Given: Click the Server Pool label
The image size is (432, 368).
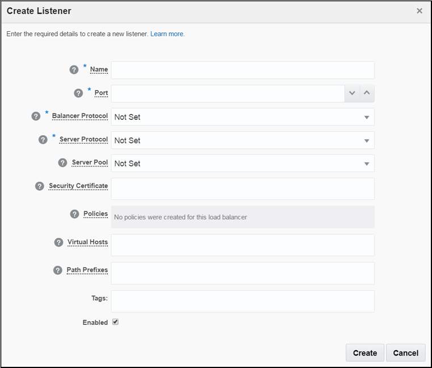Looking at the screenshot, I should (x=90, y=162).
